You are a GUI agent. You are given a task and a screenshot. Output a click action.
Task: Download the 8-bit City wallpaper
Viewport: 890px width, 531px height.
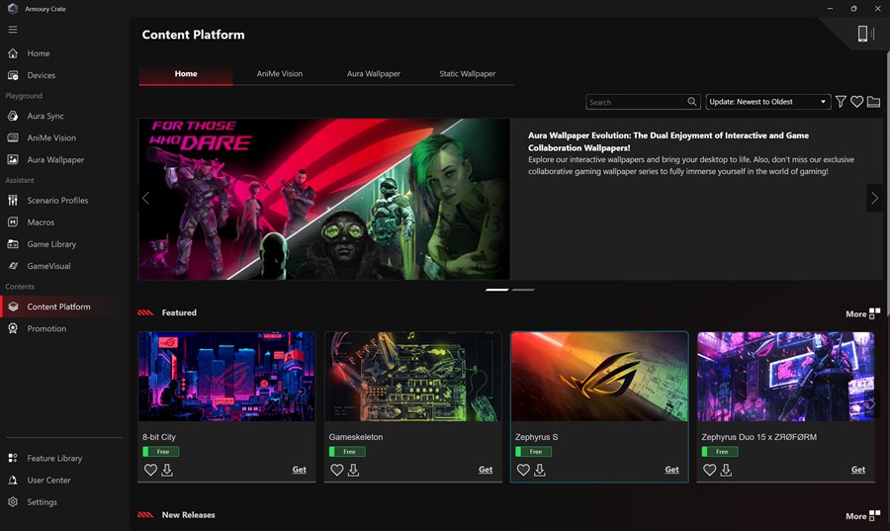[x=167, y=470]
